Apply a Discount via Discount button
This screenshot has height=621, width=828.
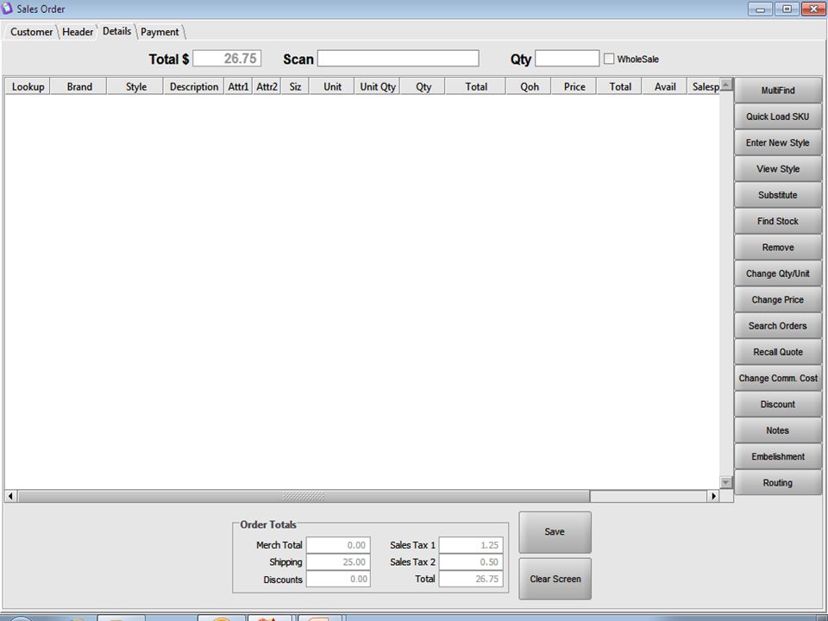click(x=778, y=404)
